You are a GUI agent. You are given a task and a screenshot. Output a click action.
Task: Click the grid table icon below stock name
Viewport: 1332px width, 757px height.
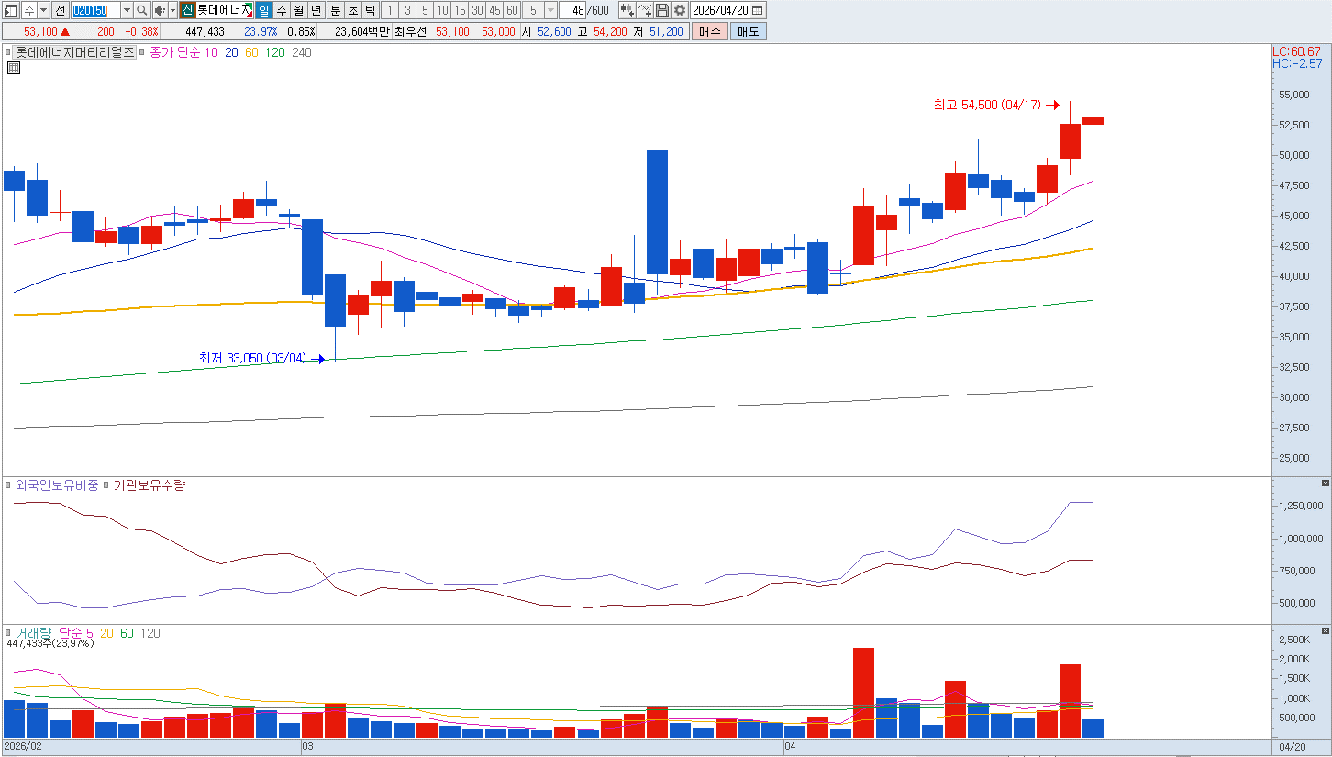tap(14, 68)
